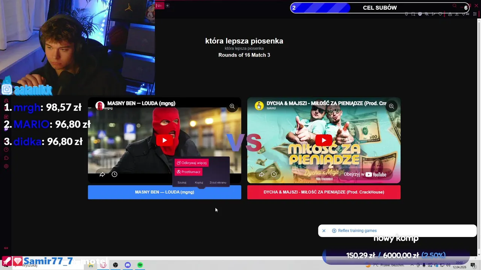481x270 pixels.
Task: Open the send/flow arrow icon
Action: coord(433,14)
